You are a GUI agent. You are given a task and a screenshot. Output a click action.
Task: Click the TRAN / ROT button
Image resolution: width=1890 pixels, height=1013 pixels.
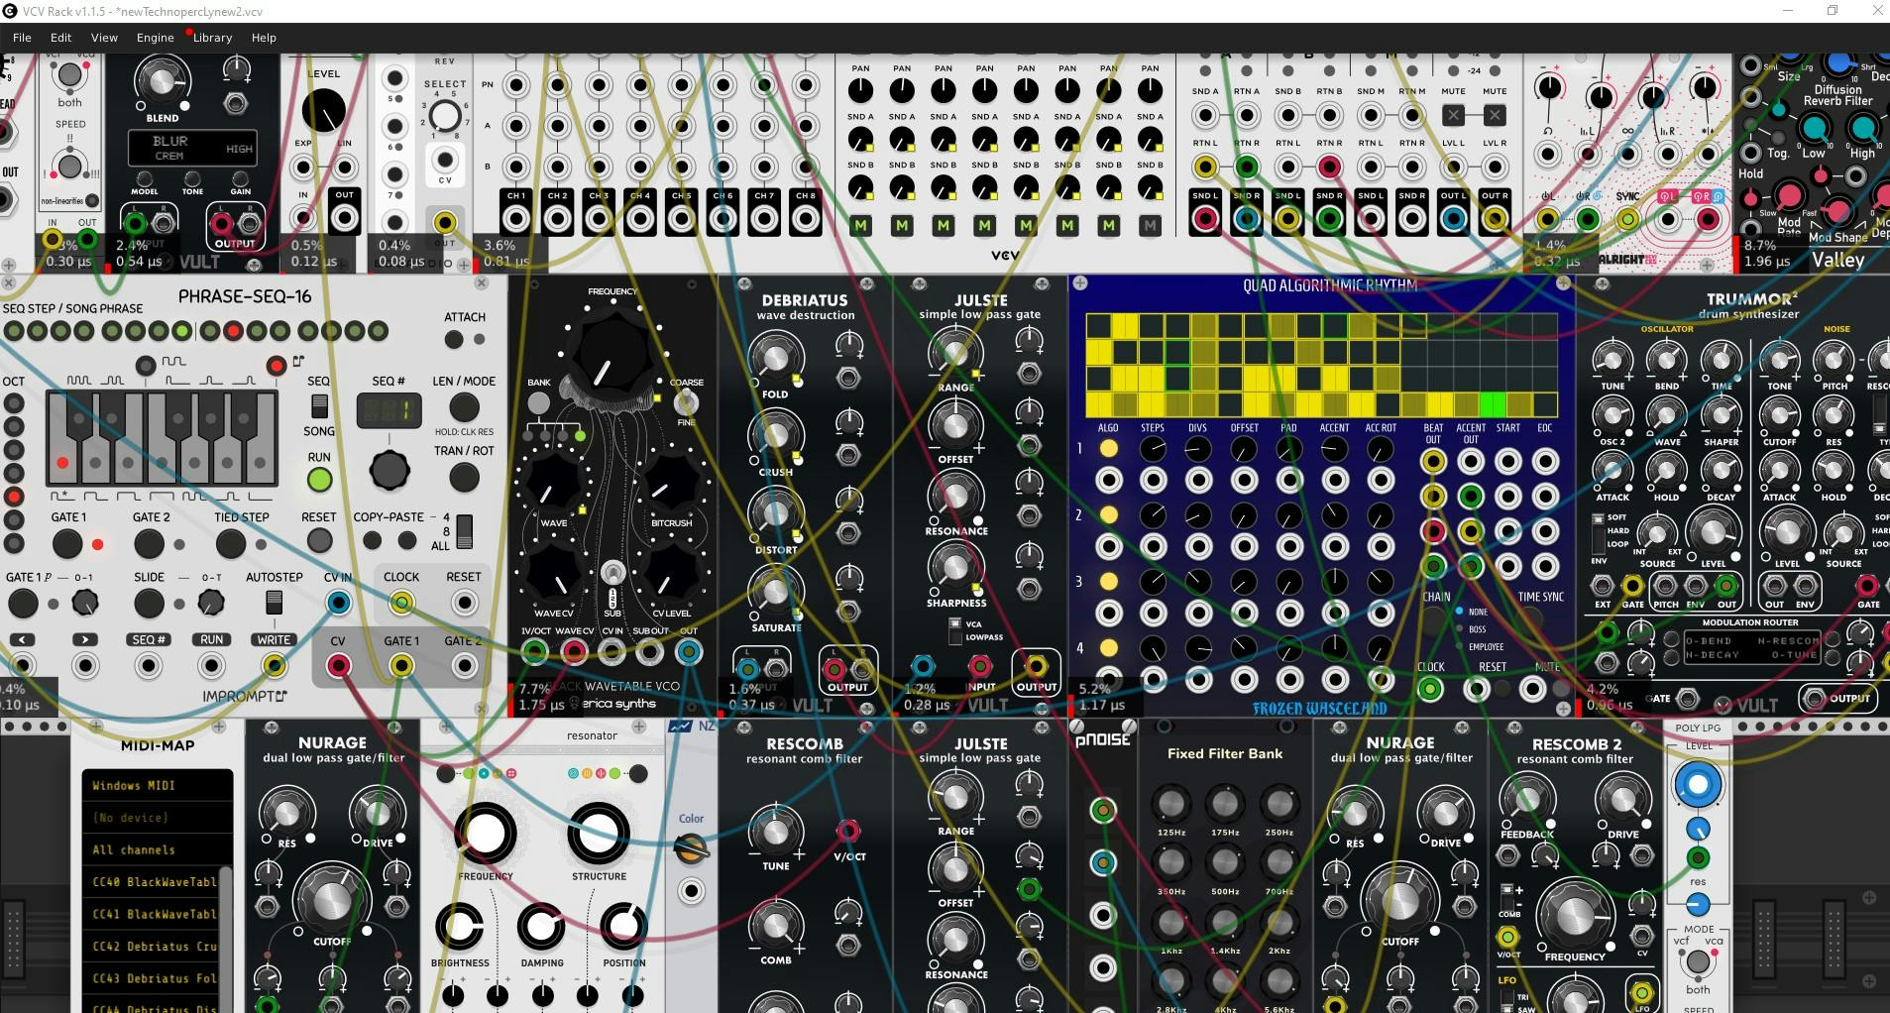464,477
